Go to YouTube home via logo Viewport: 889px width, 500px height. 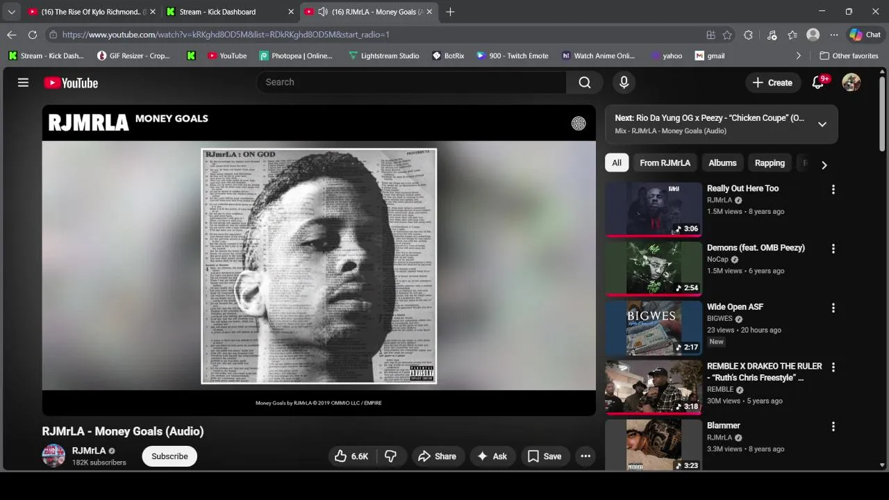(71, 83)
